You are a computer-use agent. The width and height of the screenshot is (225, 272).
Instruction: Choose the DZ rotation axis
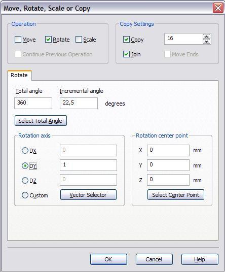coord(25,181)
